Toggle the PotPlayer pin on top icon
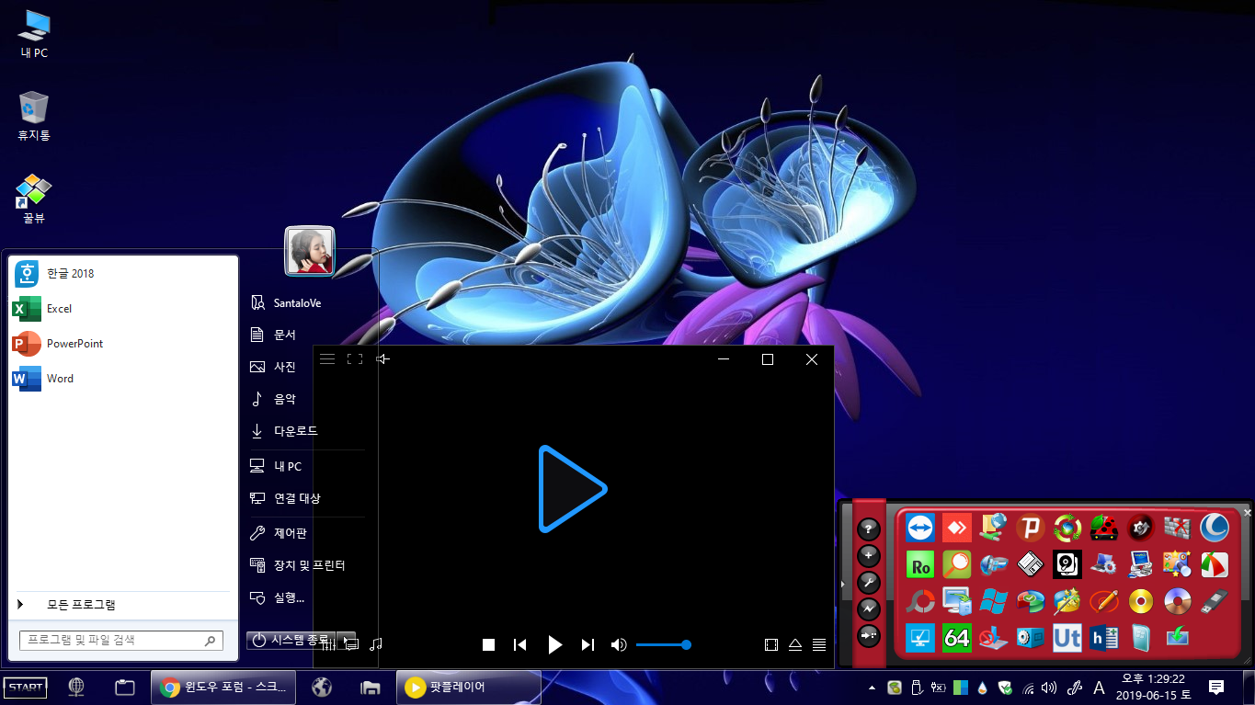1255x705 pixels. coord(383,359)
